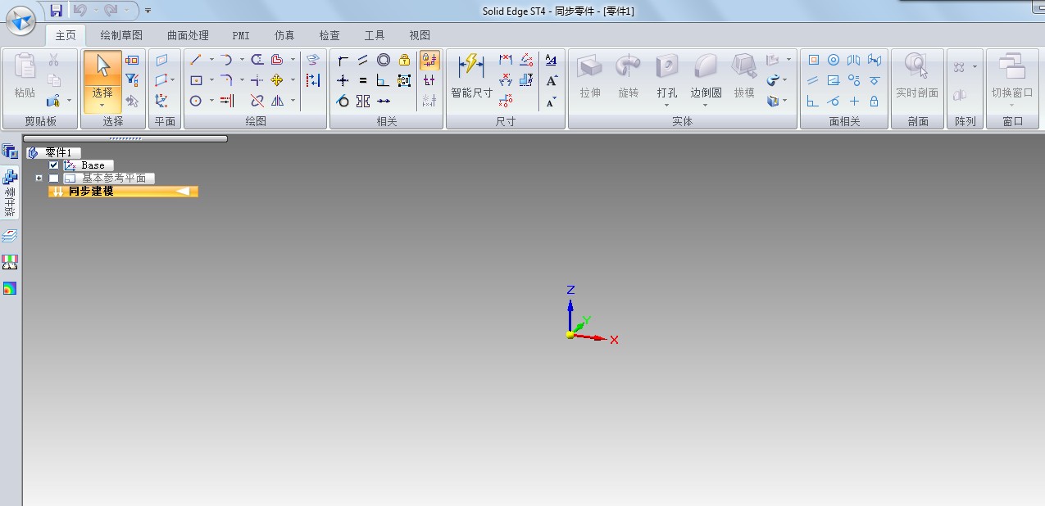Apply the Tangent relationship
Image resolution: width=1045 pixels, height=506 pixels.
(343, 101)
